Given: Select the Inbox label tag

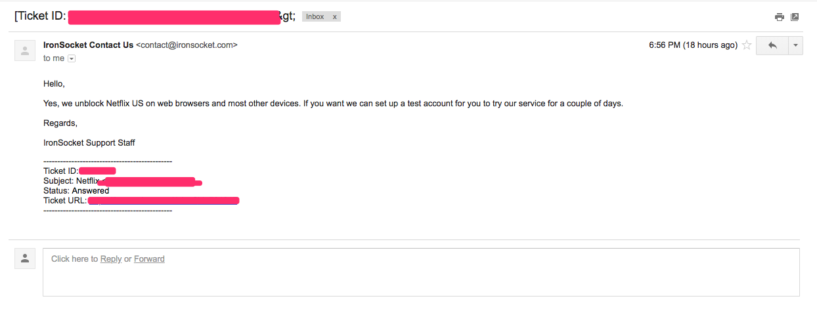Looking at the screenshot, I should 315,17.
